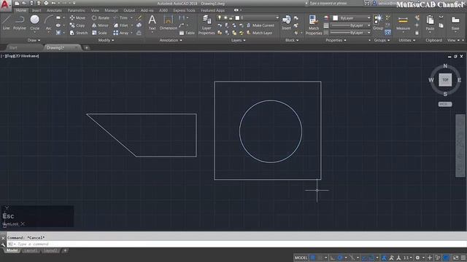Select the Fillet tool
Image resolution: width=467 pixels, height=262 pixels.
(121, 25)
